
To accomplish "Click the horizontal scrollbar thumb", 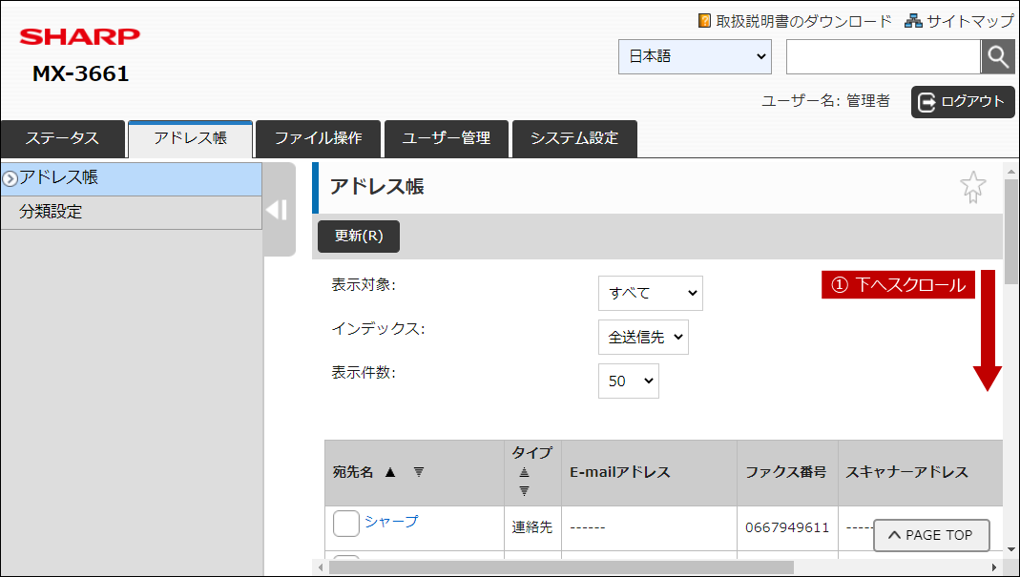I will pos(561,567).
